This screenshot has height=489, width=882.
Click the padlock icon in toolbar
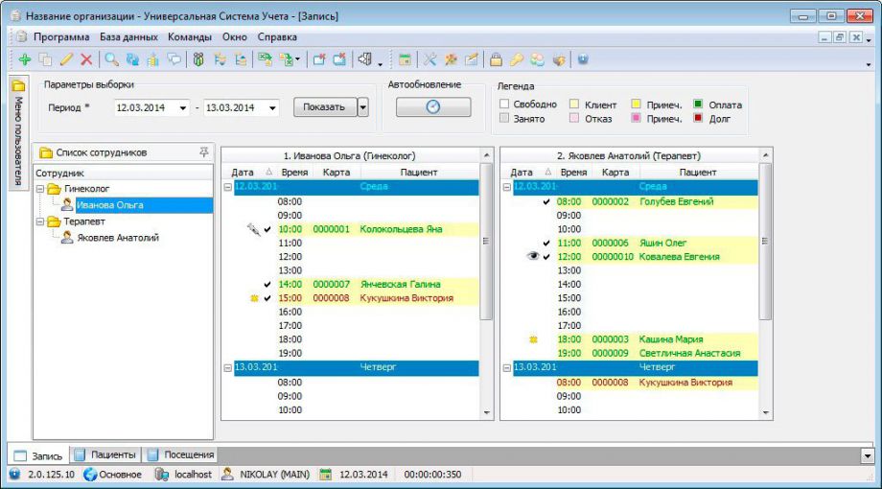point(497,59)
